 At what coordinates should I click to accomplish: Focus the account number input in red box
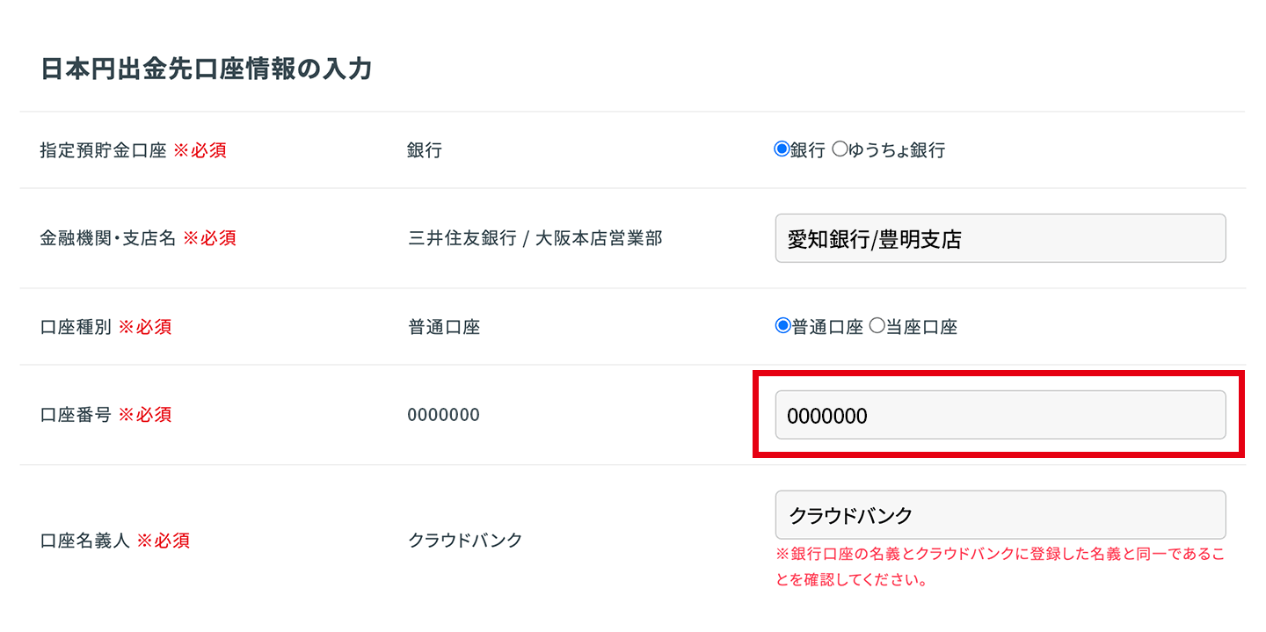[1000, 415]
